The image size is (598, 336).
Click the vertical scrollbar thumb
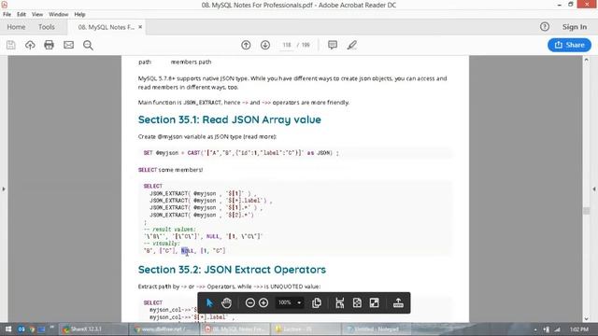tap(587, 211)
